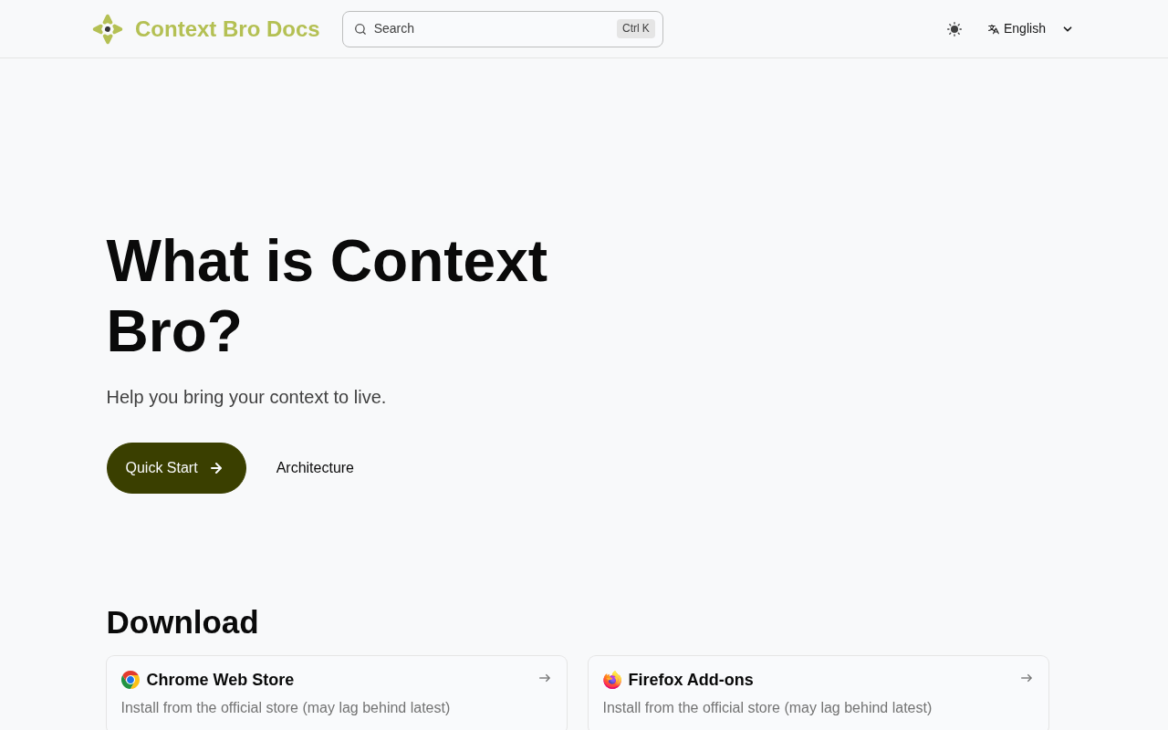Image resolution: width=1168 pixels, height=730 pixels.
Task: Click the Ctrl K shortcut badge
Action: pyautogui.click(x=636, y=29)
